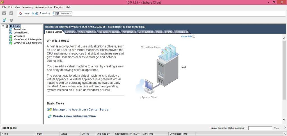Click the navigate Forward arrow button
The width and height of the screenshot is (287, 136).
click(11, 13)
